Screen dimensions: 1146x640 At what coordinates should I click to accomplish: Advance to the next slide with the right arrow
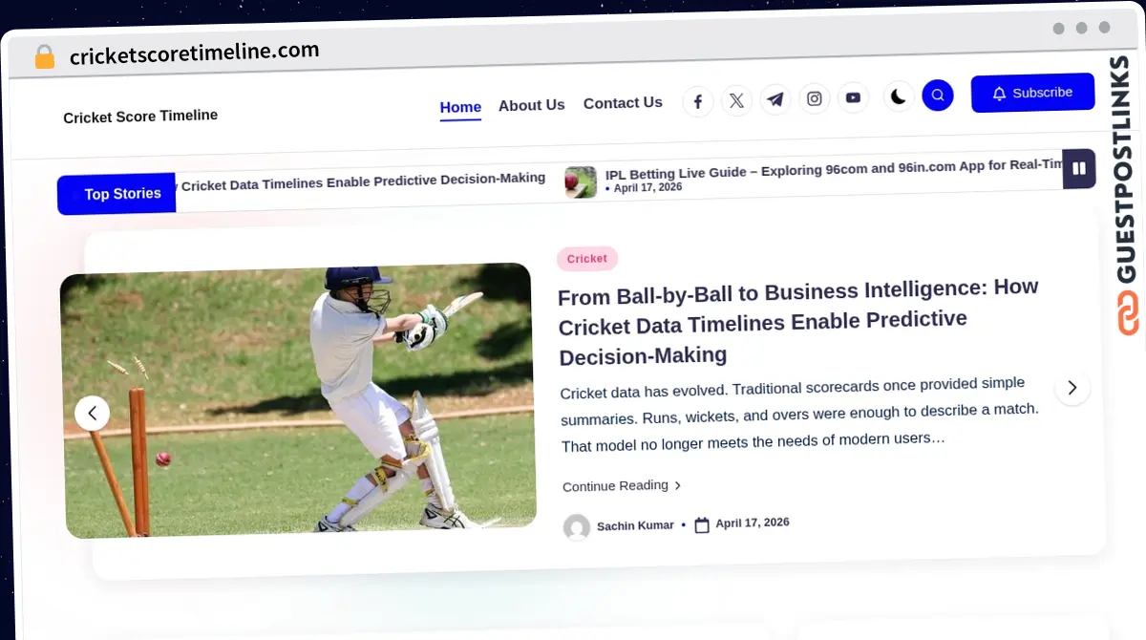pos(1072,387)
